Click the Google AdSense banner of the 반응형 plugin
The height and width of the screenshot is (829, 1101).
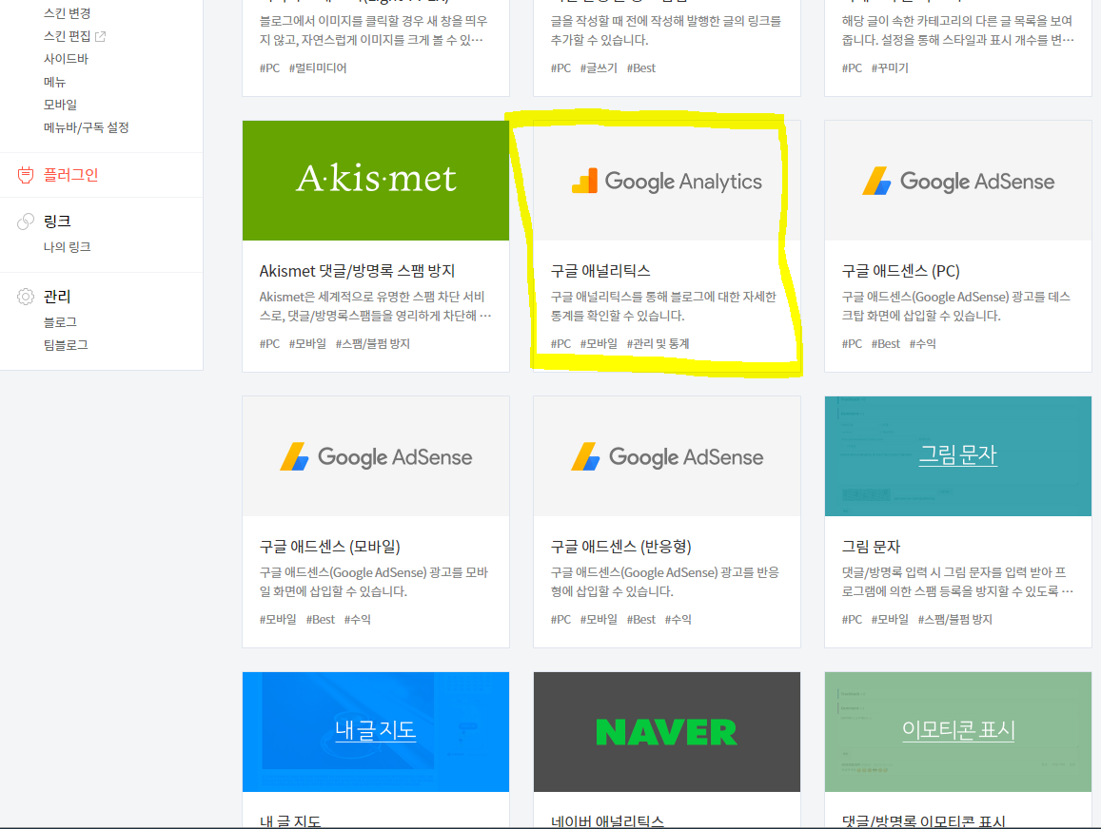click(x=667, y=456)
